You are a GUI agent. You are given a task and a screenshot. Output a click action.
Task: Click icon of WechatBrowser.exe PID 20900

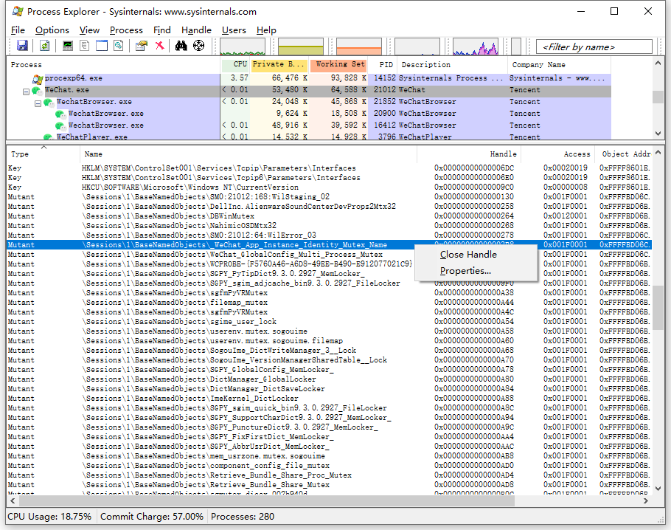(60, 114)
